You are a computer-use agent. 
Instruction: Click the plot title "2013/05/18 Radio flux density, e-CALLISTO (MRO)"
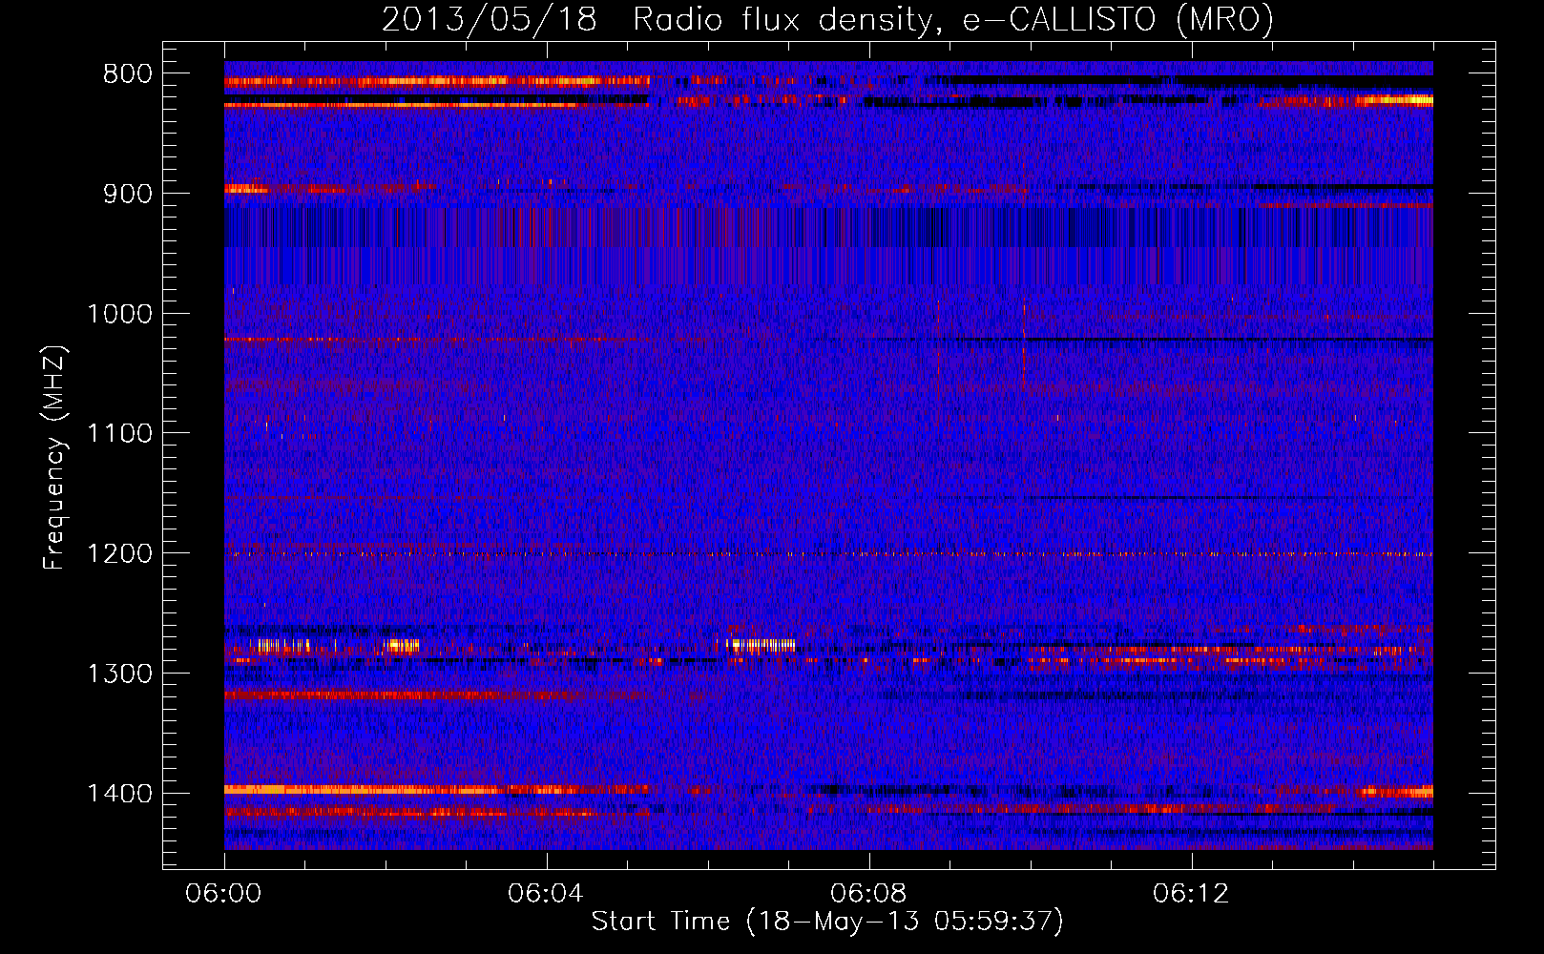click(x=827, y=19)
